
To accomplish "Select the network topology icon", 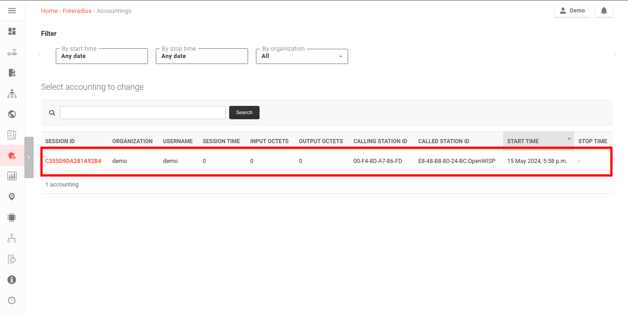I will click(x=12, y=238).
